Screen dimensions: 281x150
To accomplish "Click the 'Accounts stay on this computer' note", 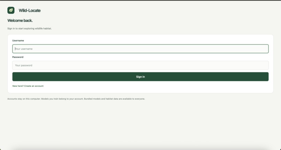I will [76, 99].
